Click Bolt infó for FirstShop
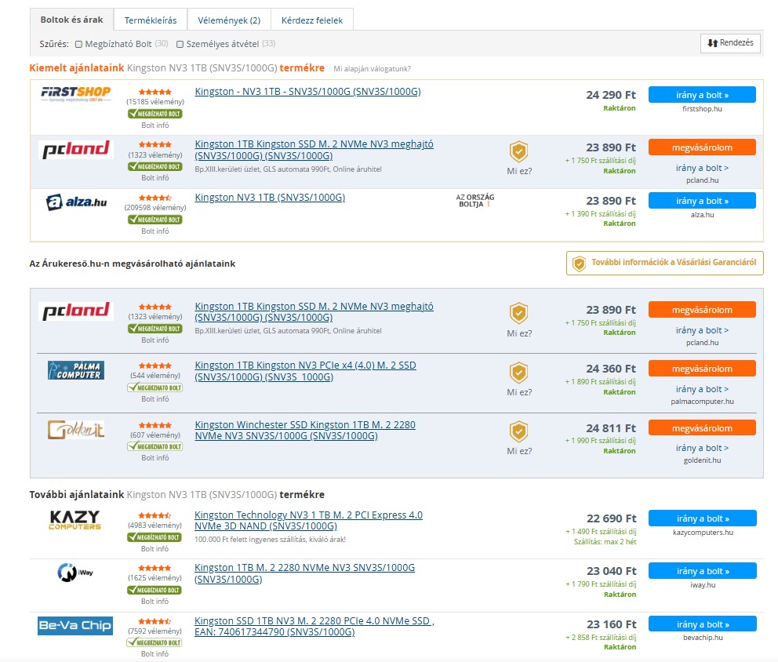The width and height of the screenshot is (778, 662). pos(155,125)
